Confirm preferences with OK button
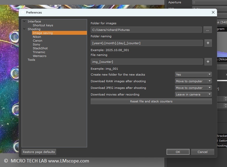This screenshot has width=227, height=167. (178, 152)
